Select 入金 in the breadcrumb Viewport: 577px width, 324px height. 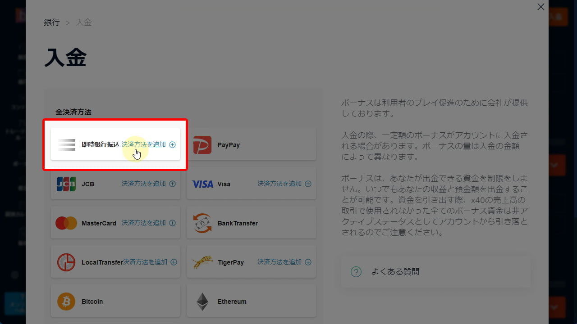coord(84,22)
